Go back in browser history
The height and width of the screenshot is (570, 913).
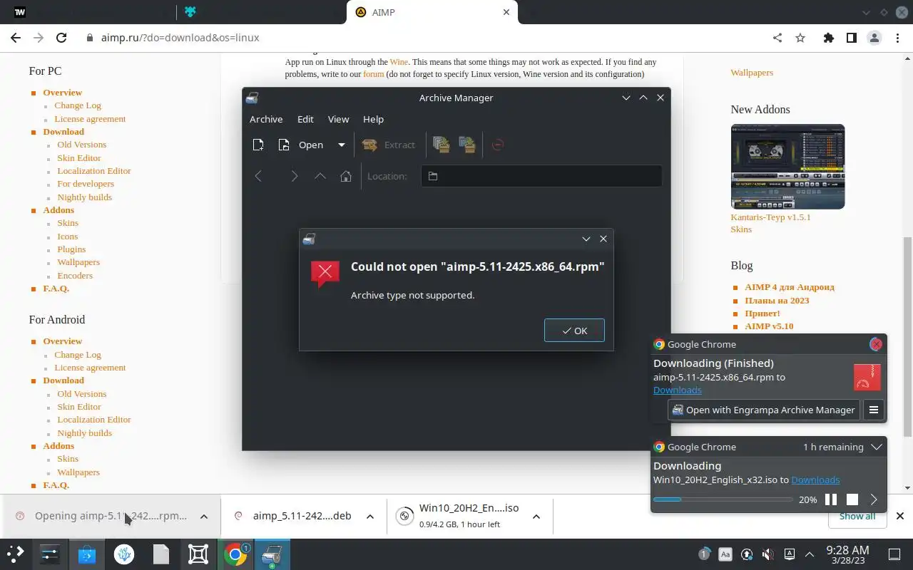click(16, 38)
